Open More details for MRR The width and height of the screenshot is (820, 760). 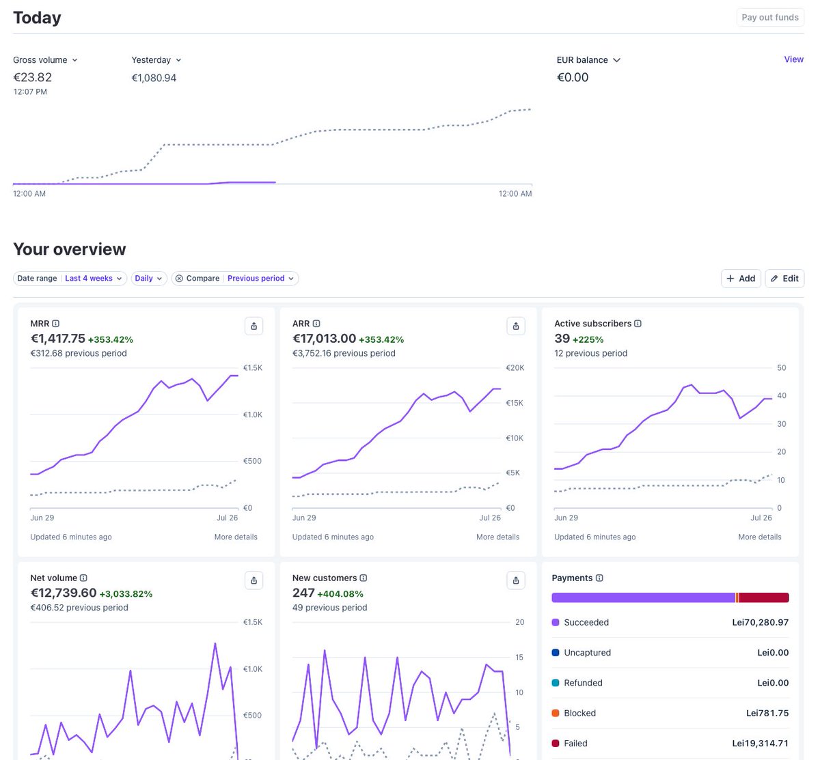point(236,537)
